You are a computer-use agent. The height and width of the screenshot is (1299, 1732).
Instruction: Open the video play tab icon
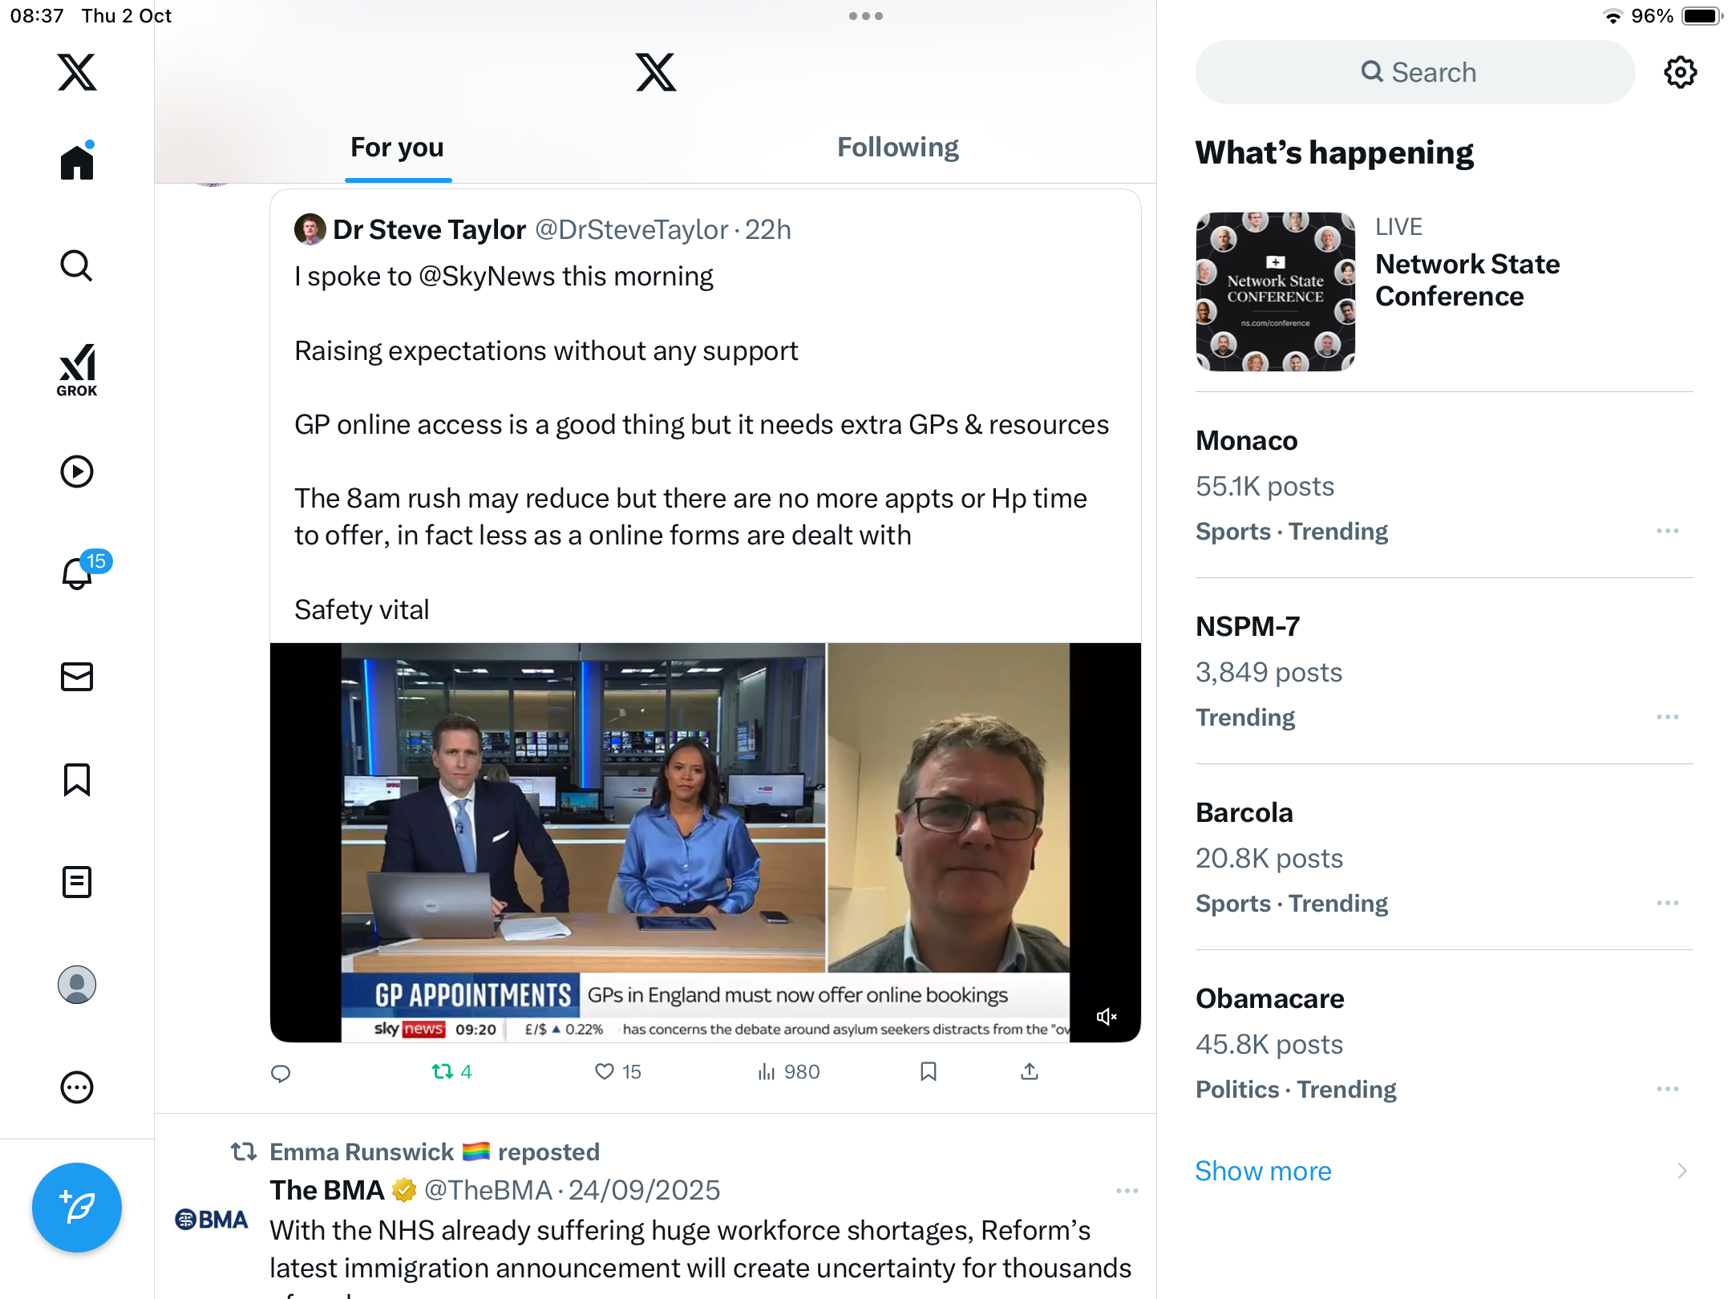tap(77, 471)
